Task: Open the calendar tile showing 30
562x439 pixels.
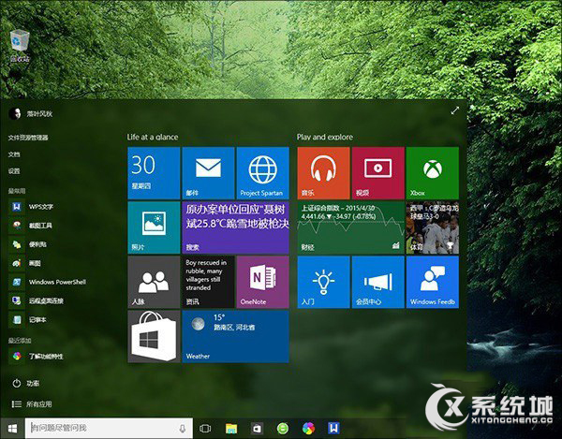Action: click(x=154, y=173)
